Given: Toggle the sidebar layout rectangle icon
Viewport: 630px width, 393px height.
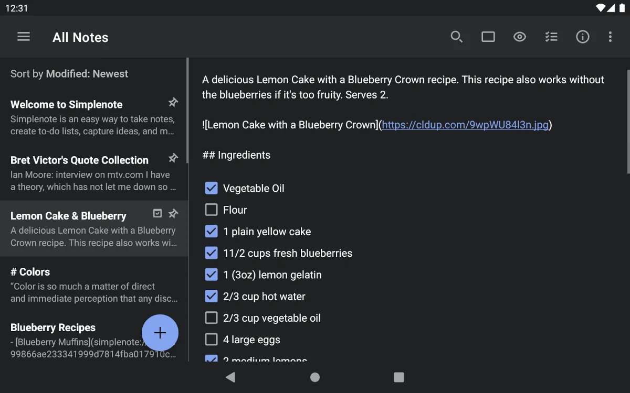Looking at the screenshot, I should point(488,37).
